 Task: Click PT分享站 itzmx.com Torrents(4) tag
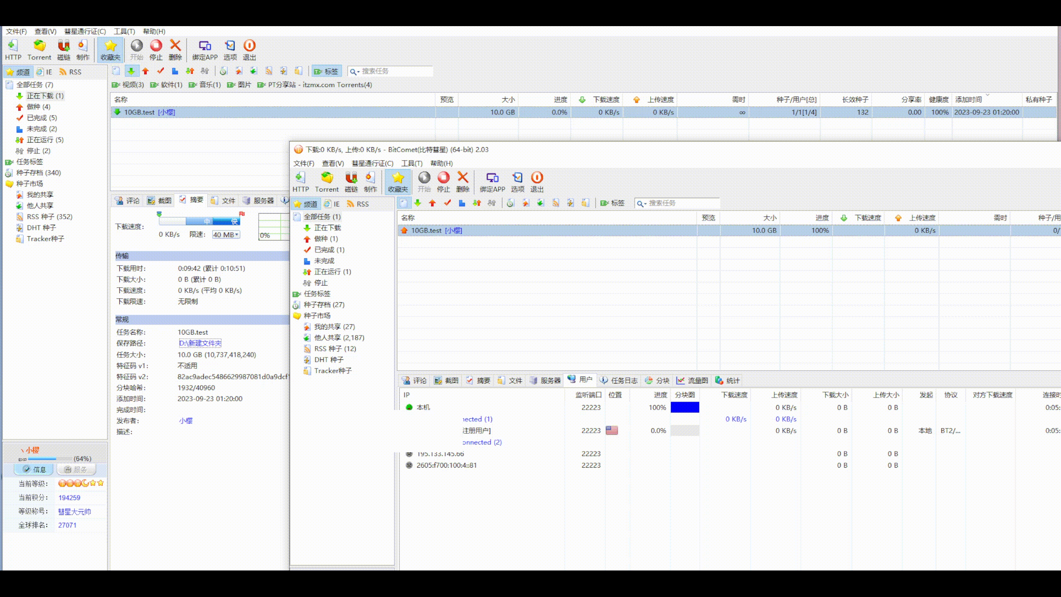point(315,85)
